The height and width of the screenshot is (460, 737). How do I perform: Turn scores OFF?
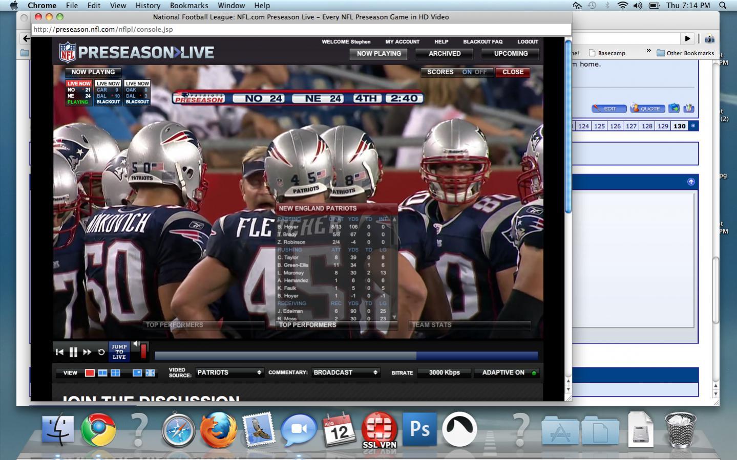[480, 72]
